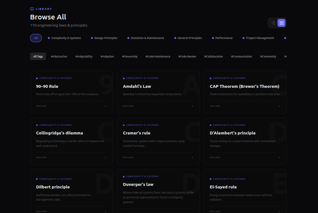
Task: Filter by Complexity & Systems category
Action: tap(64, 38)
